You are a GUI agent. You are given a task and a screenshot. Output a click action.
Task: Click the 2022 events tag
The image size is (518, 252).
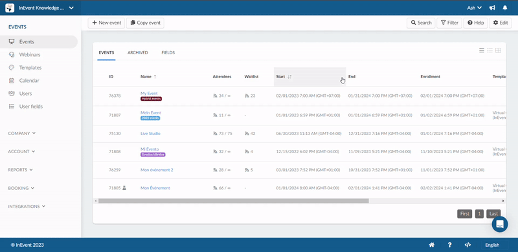coord(150,118)
